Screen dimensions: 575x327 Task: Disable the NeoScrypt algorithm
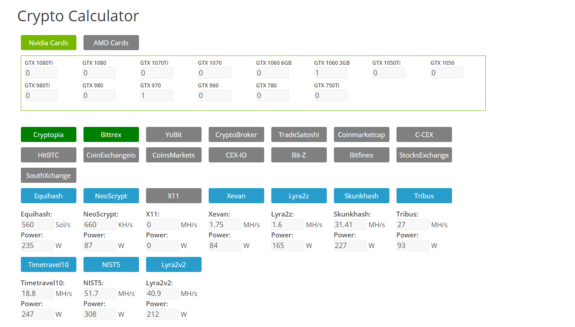pyautogui.click(x=111, y=196)
